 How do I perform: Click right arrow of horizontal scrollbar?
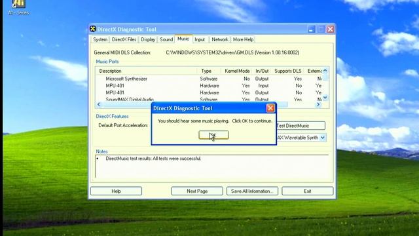(318, 104)
